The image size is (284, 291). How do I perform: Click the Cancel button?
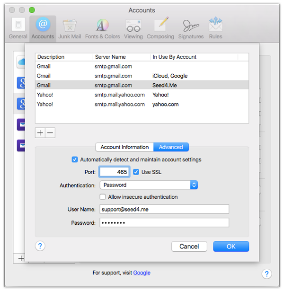(189, 247)
